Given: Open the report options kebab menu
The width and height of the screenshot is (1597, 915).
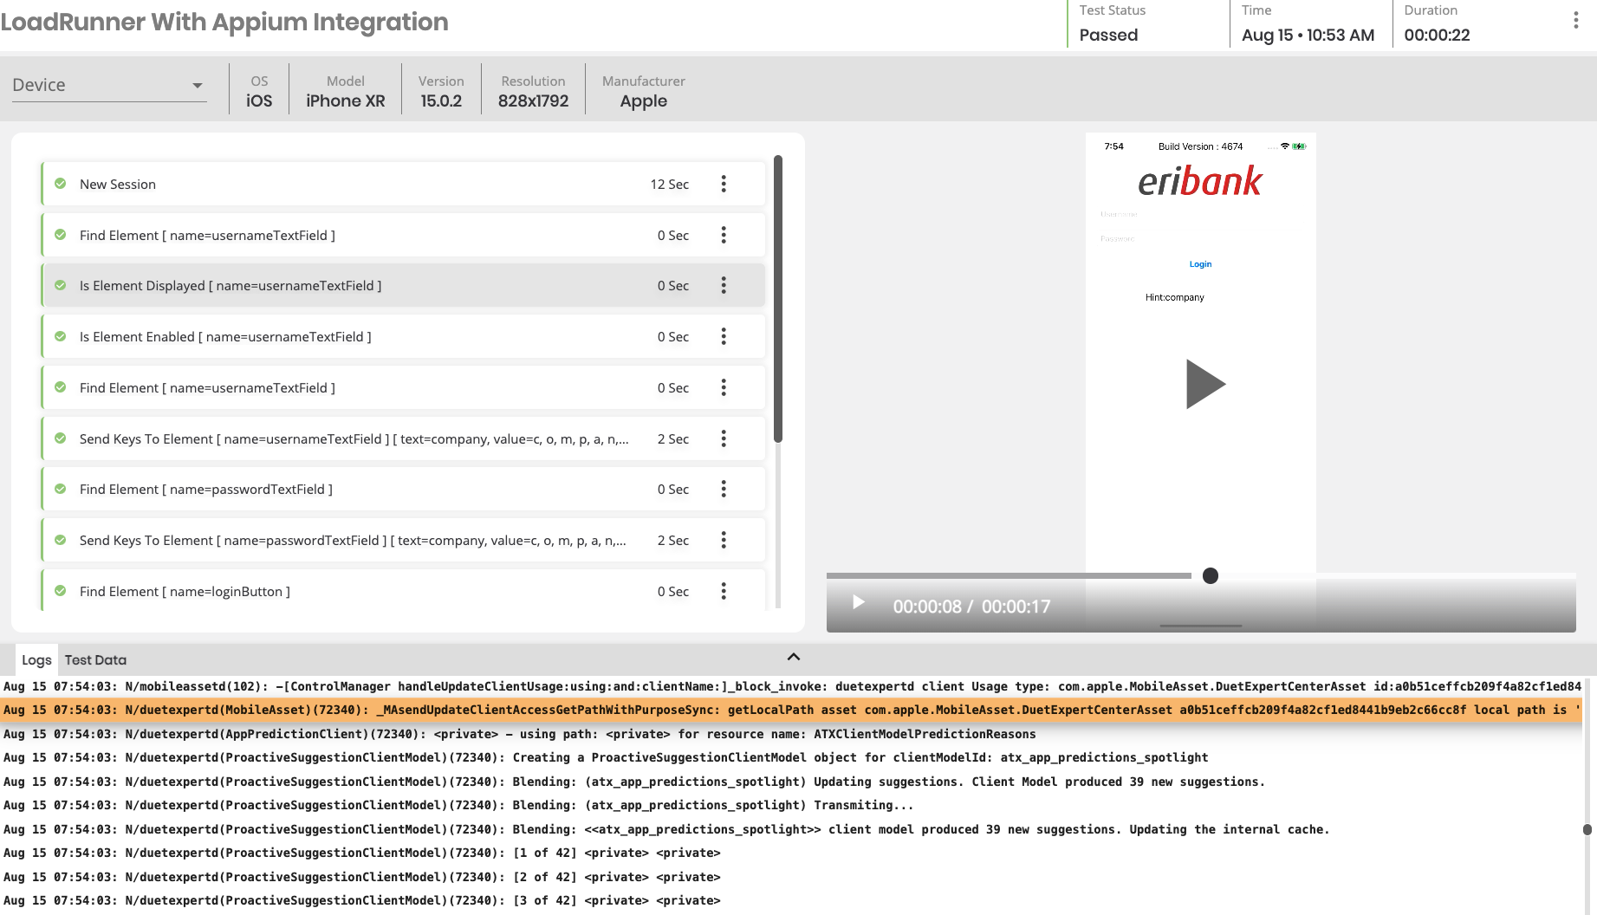Looking at the screenshot, I should (1575, 21).
